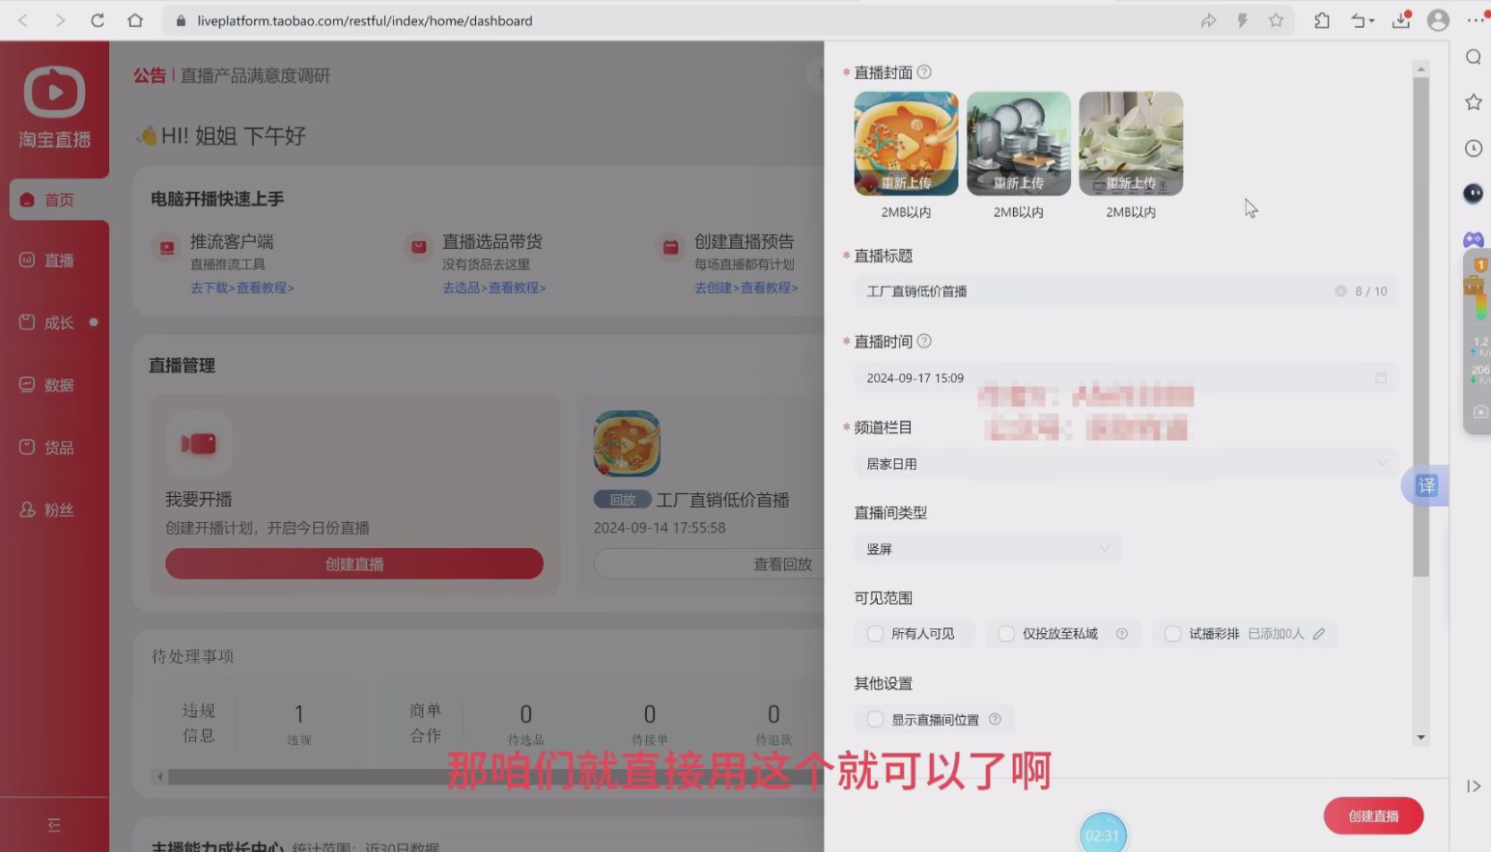Click help icon next to 直播时间
The height and width of the screenshot is (852, 1491).
coord(924,341)
